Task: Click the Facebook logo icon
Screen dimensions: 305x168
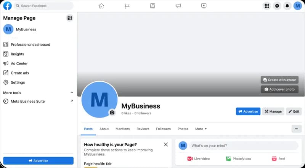Action: 7,6
